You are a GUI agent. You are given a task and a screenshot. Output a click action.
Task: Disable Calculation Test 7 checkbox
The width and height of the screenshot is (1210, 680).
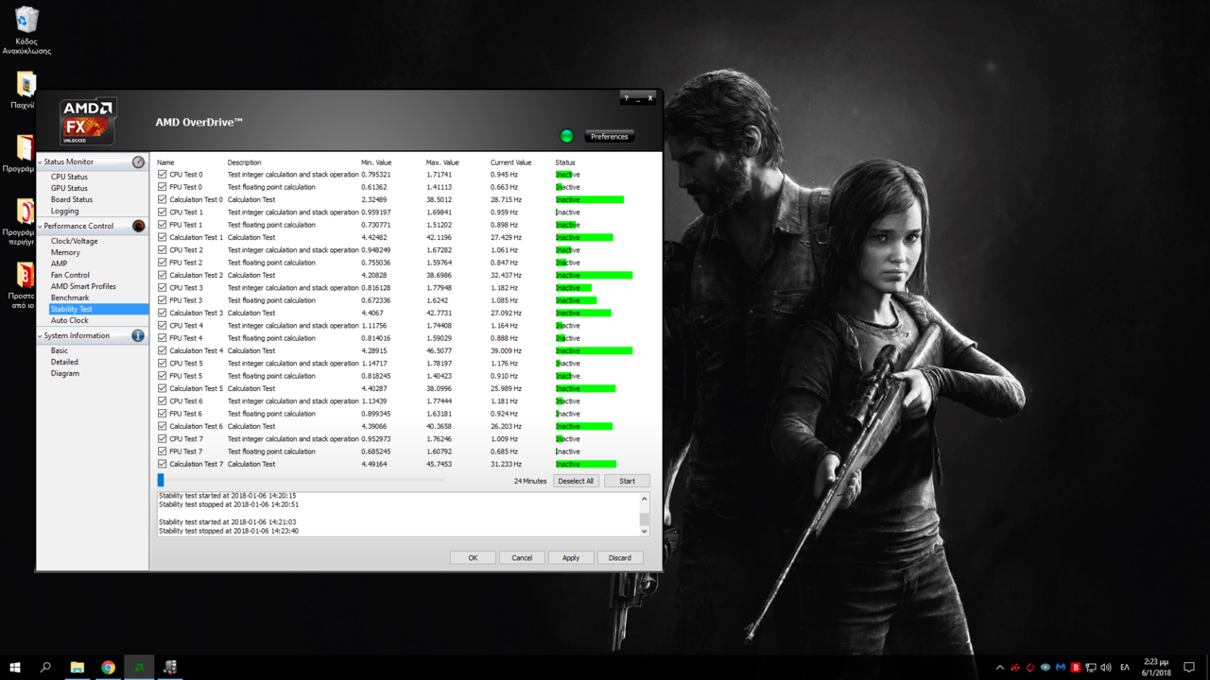pyautogui.click(x=162, y=464)
